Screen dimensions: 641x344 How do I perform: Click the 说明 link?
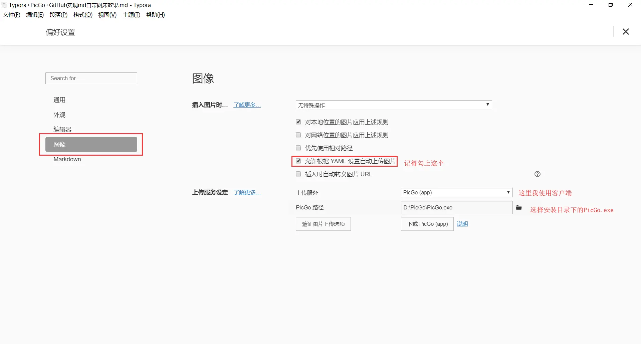tap(462, 224)
